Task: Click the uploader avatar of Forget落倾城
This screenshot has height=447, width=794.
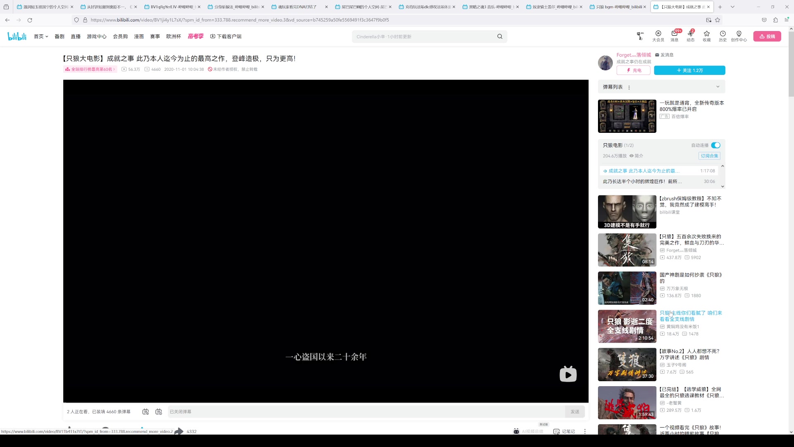Action: 605,63
